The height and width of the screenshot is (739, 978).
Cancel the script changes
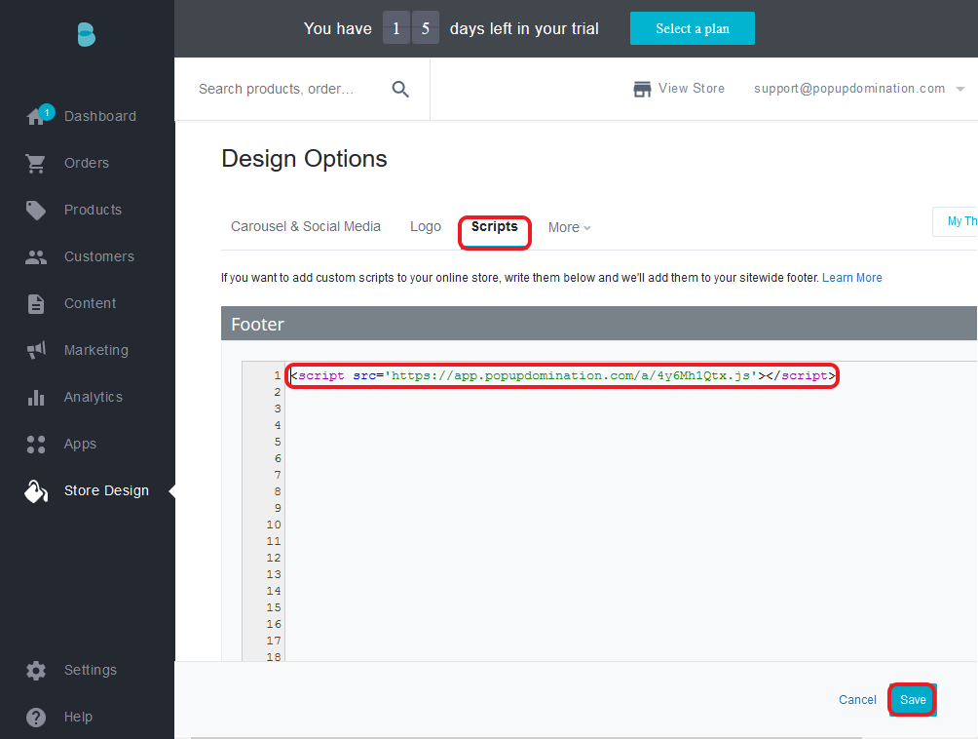click(857, 700)
